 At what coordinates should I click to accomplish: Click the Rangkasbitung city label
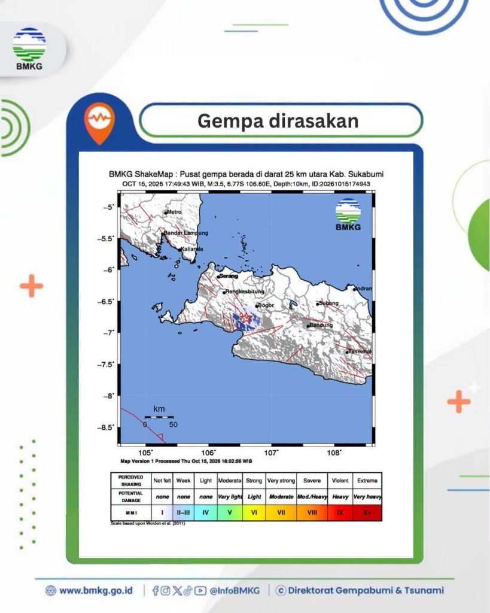pos(245,292)
